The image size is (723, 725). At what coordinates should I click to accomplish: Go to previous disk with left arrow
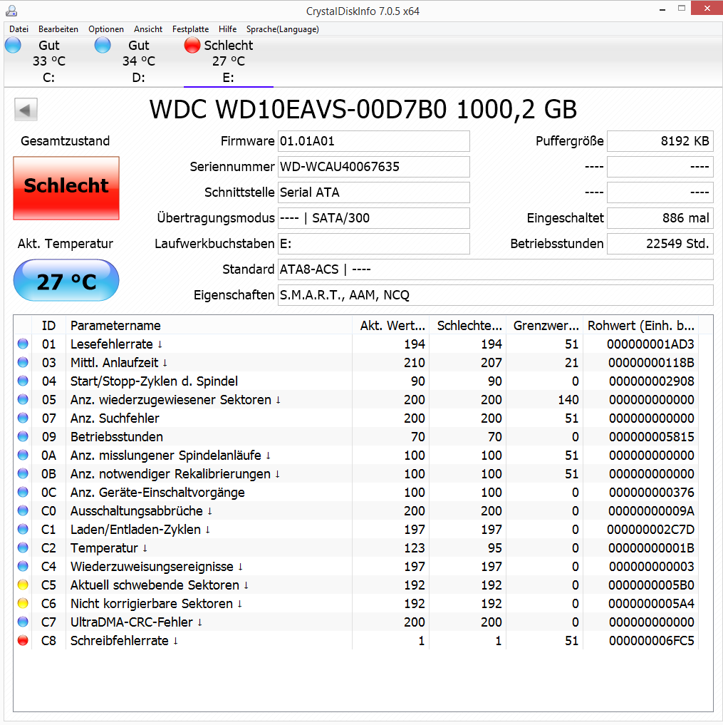(26, 110)
